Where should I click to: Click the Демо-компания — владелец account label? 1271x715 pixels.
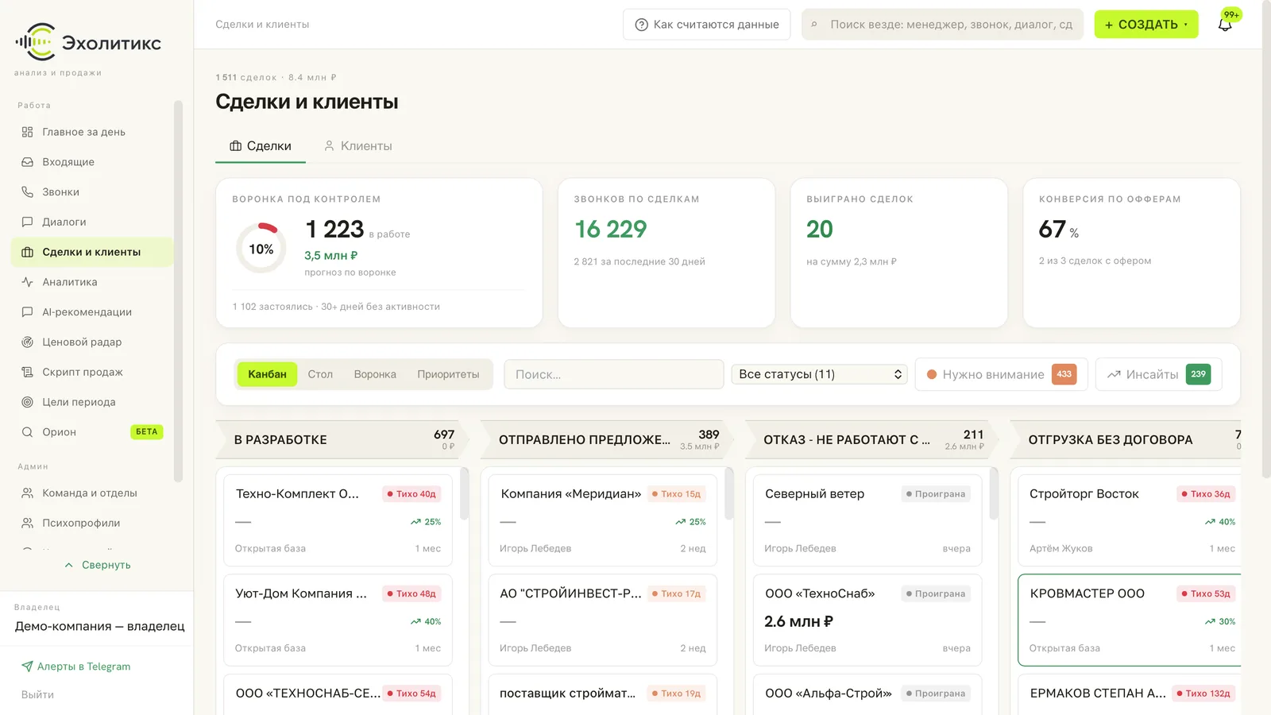(100, 626)
